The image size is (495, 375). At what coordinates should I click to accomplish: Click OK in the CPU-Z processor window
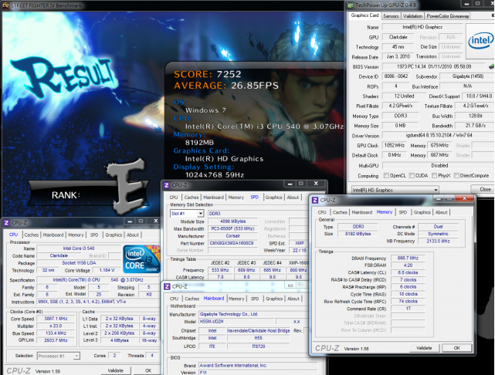pos(147,370)
